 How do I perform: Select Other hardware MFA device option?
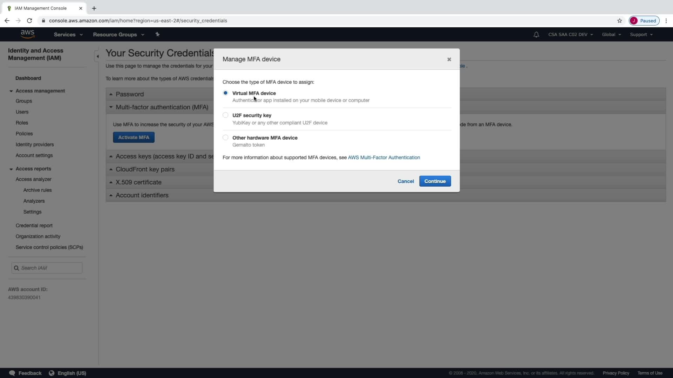tap(225, 138)
